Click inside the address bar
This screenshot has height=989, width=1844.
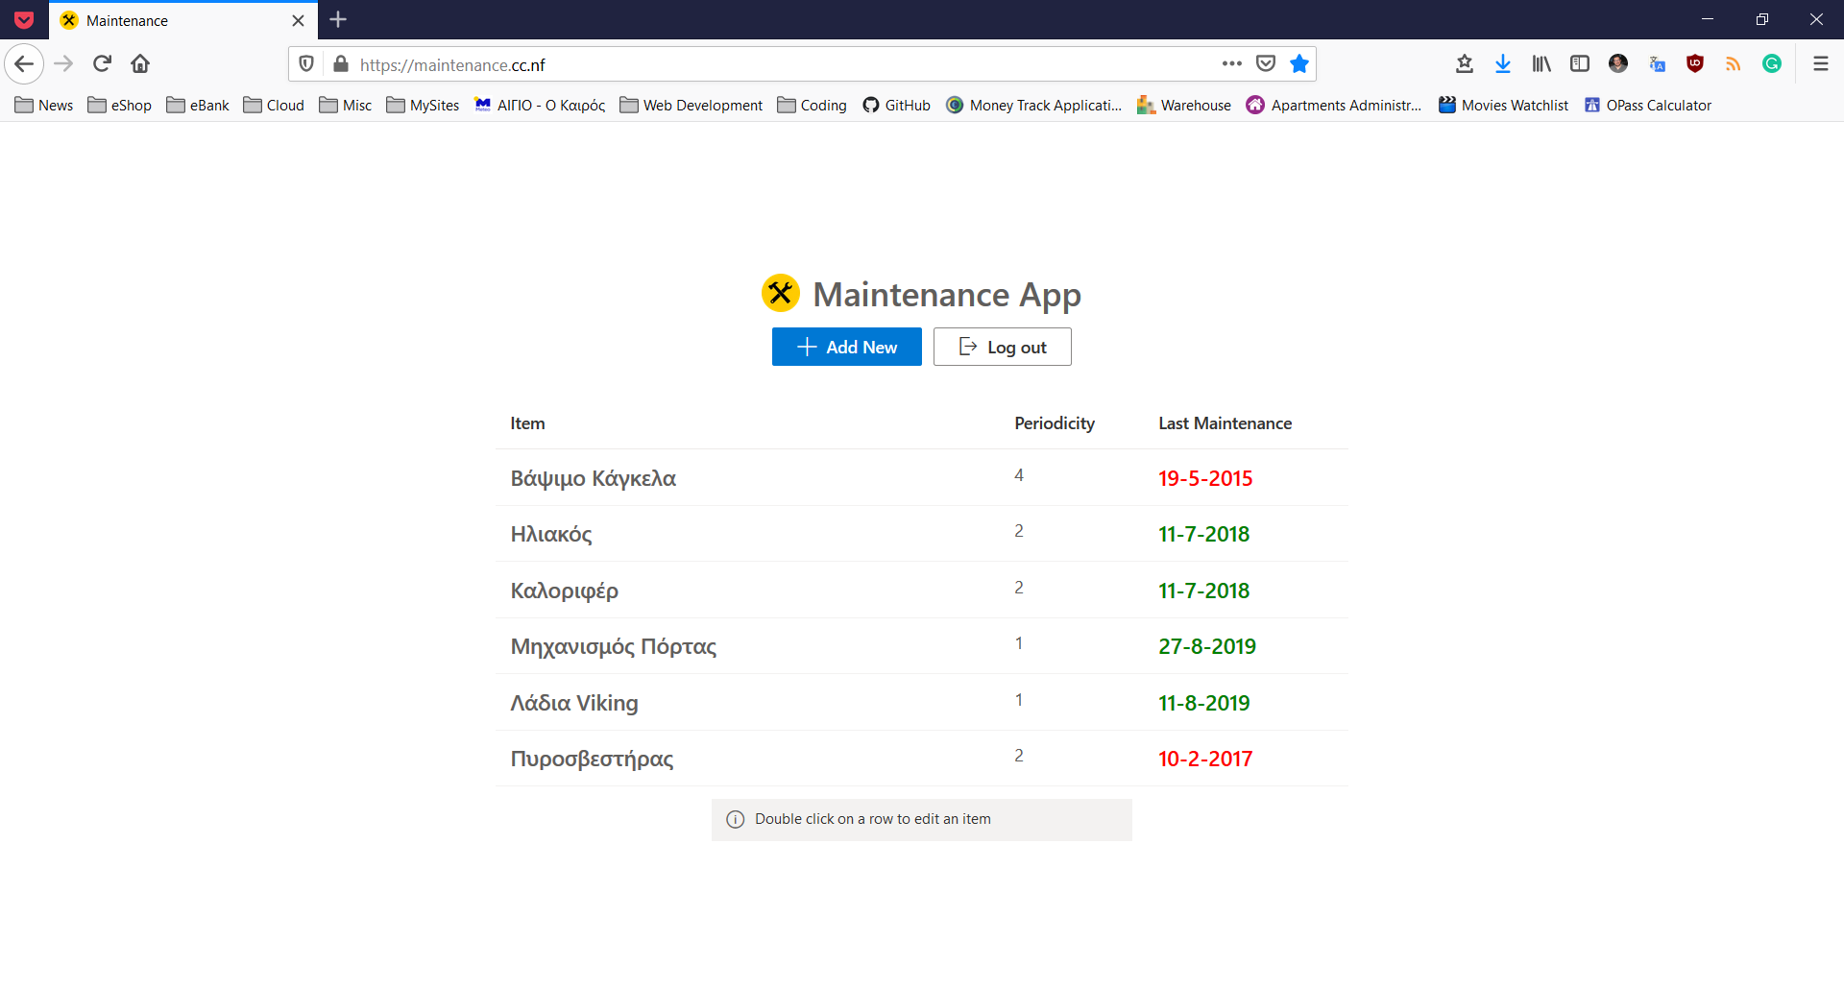click(x=672, y=64)
